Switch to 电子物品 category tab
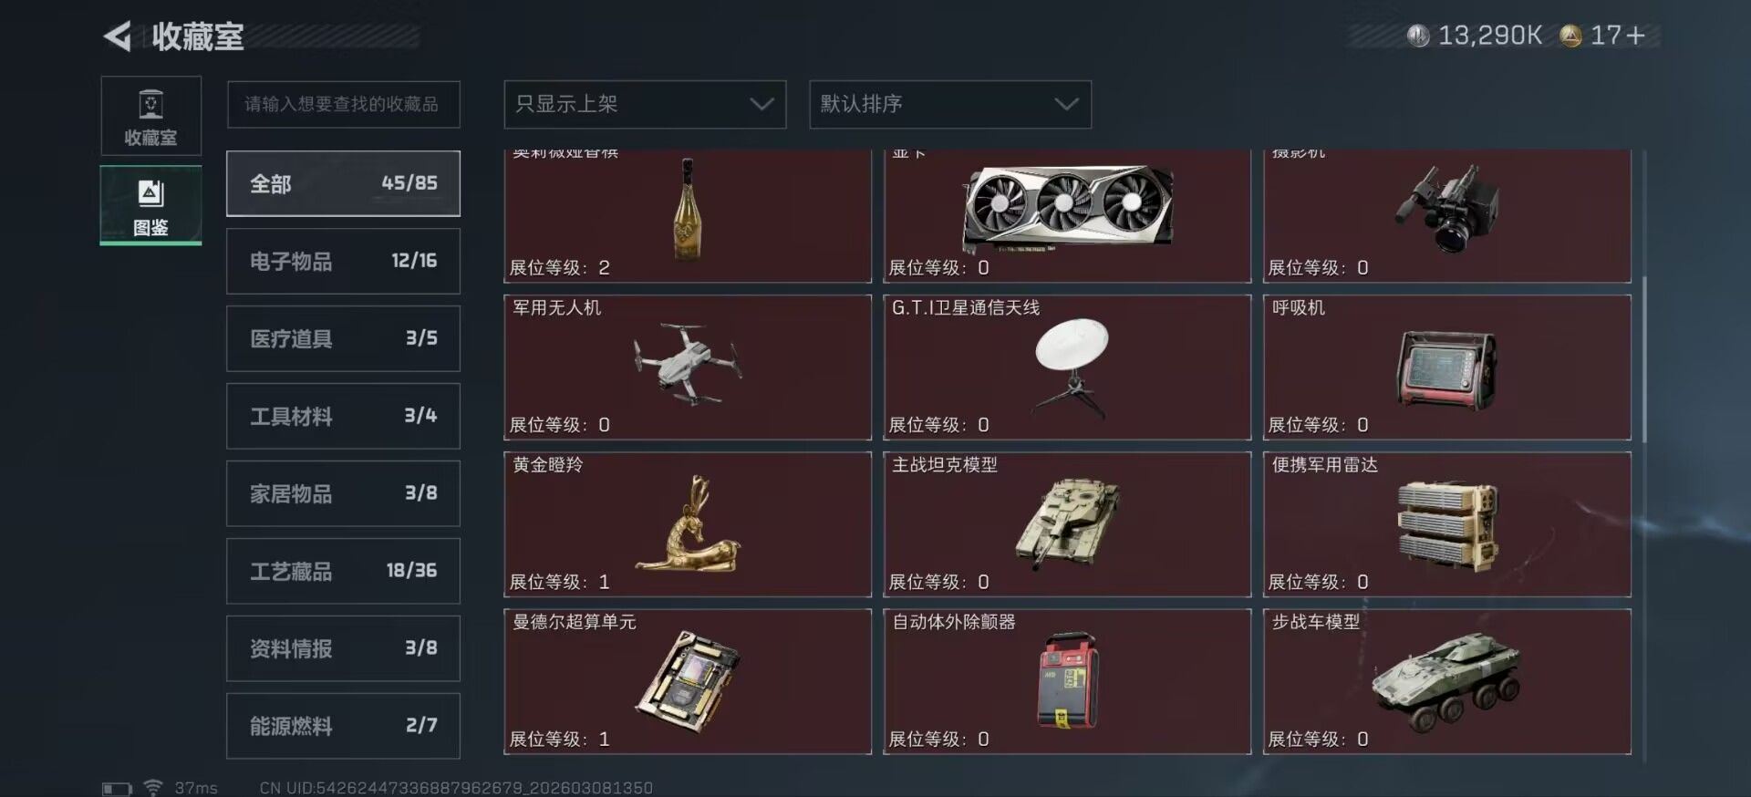Image resolution: width=1751 pixels, height=797 pixels. click(343, 261)
